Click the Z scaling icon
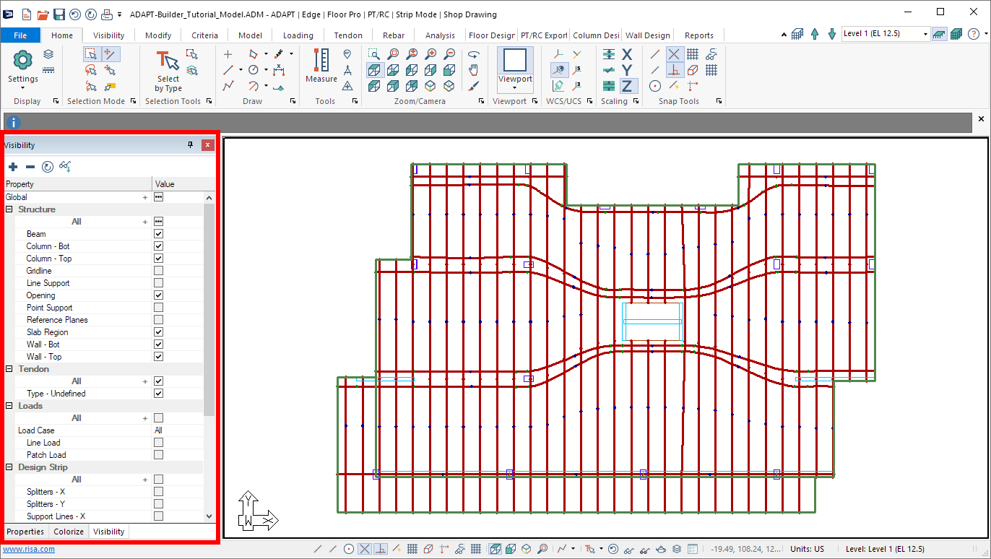 (x=627, y=86)
